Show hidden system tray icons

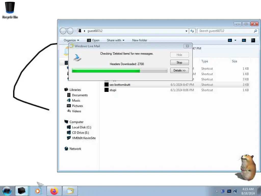click(x=217, y=191)
